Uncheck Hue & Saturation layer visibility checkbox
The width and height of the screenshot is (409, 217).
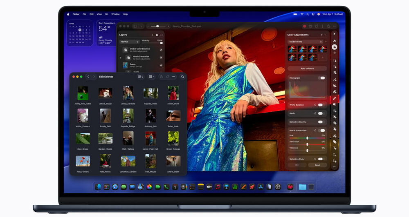pyautogui.click(x=161, y=58)
